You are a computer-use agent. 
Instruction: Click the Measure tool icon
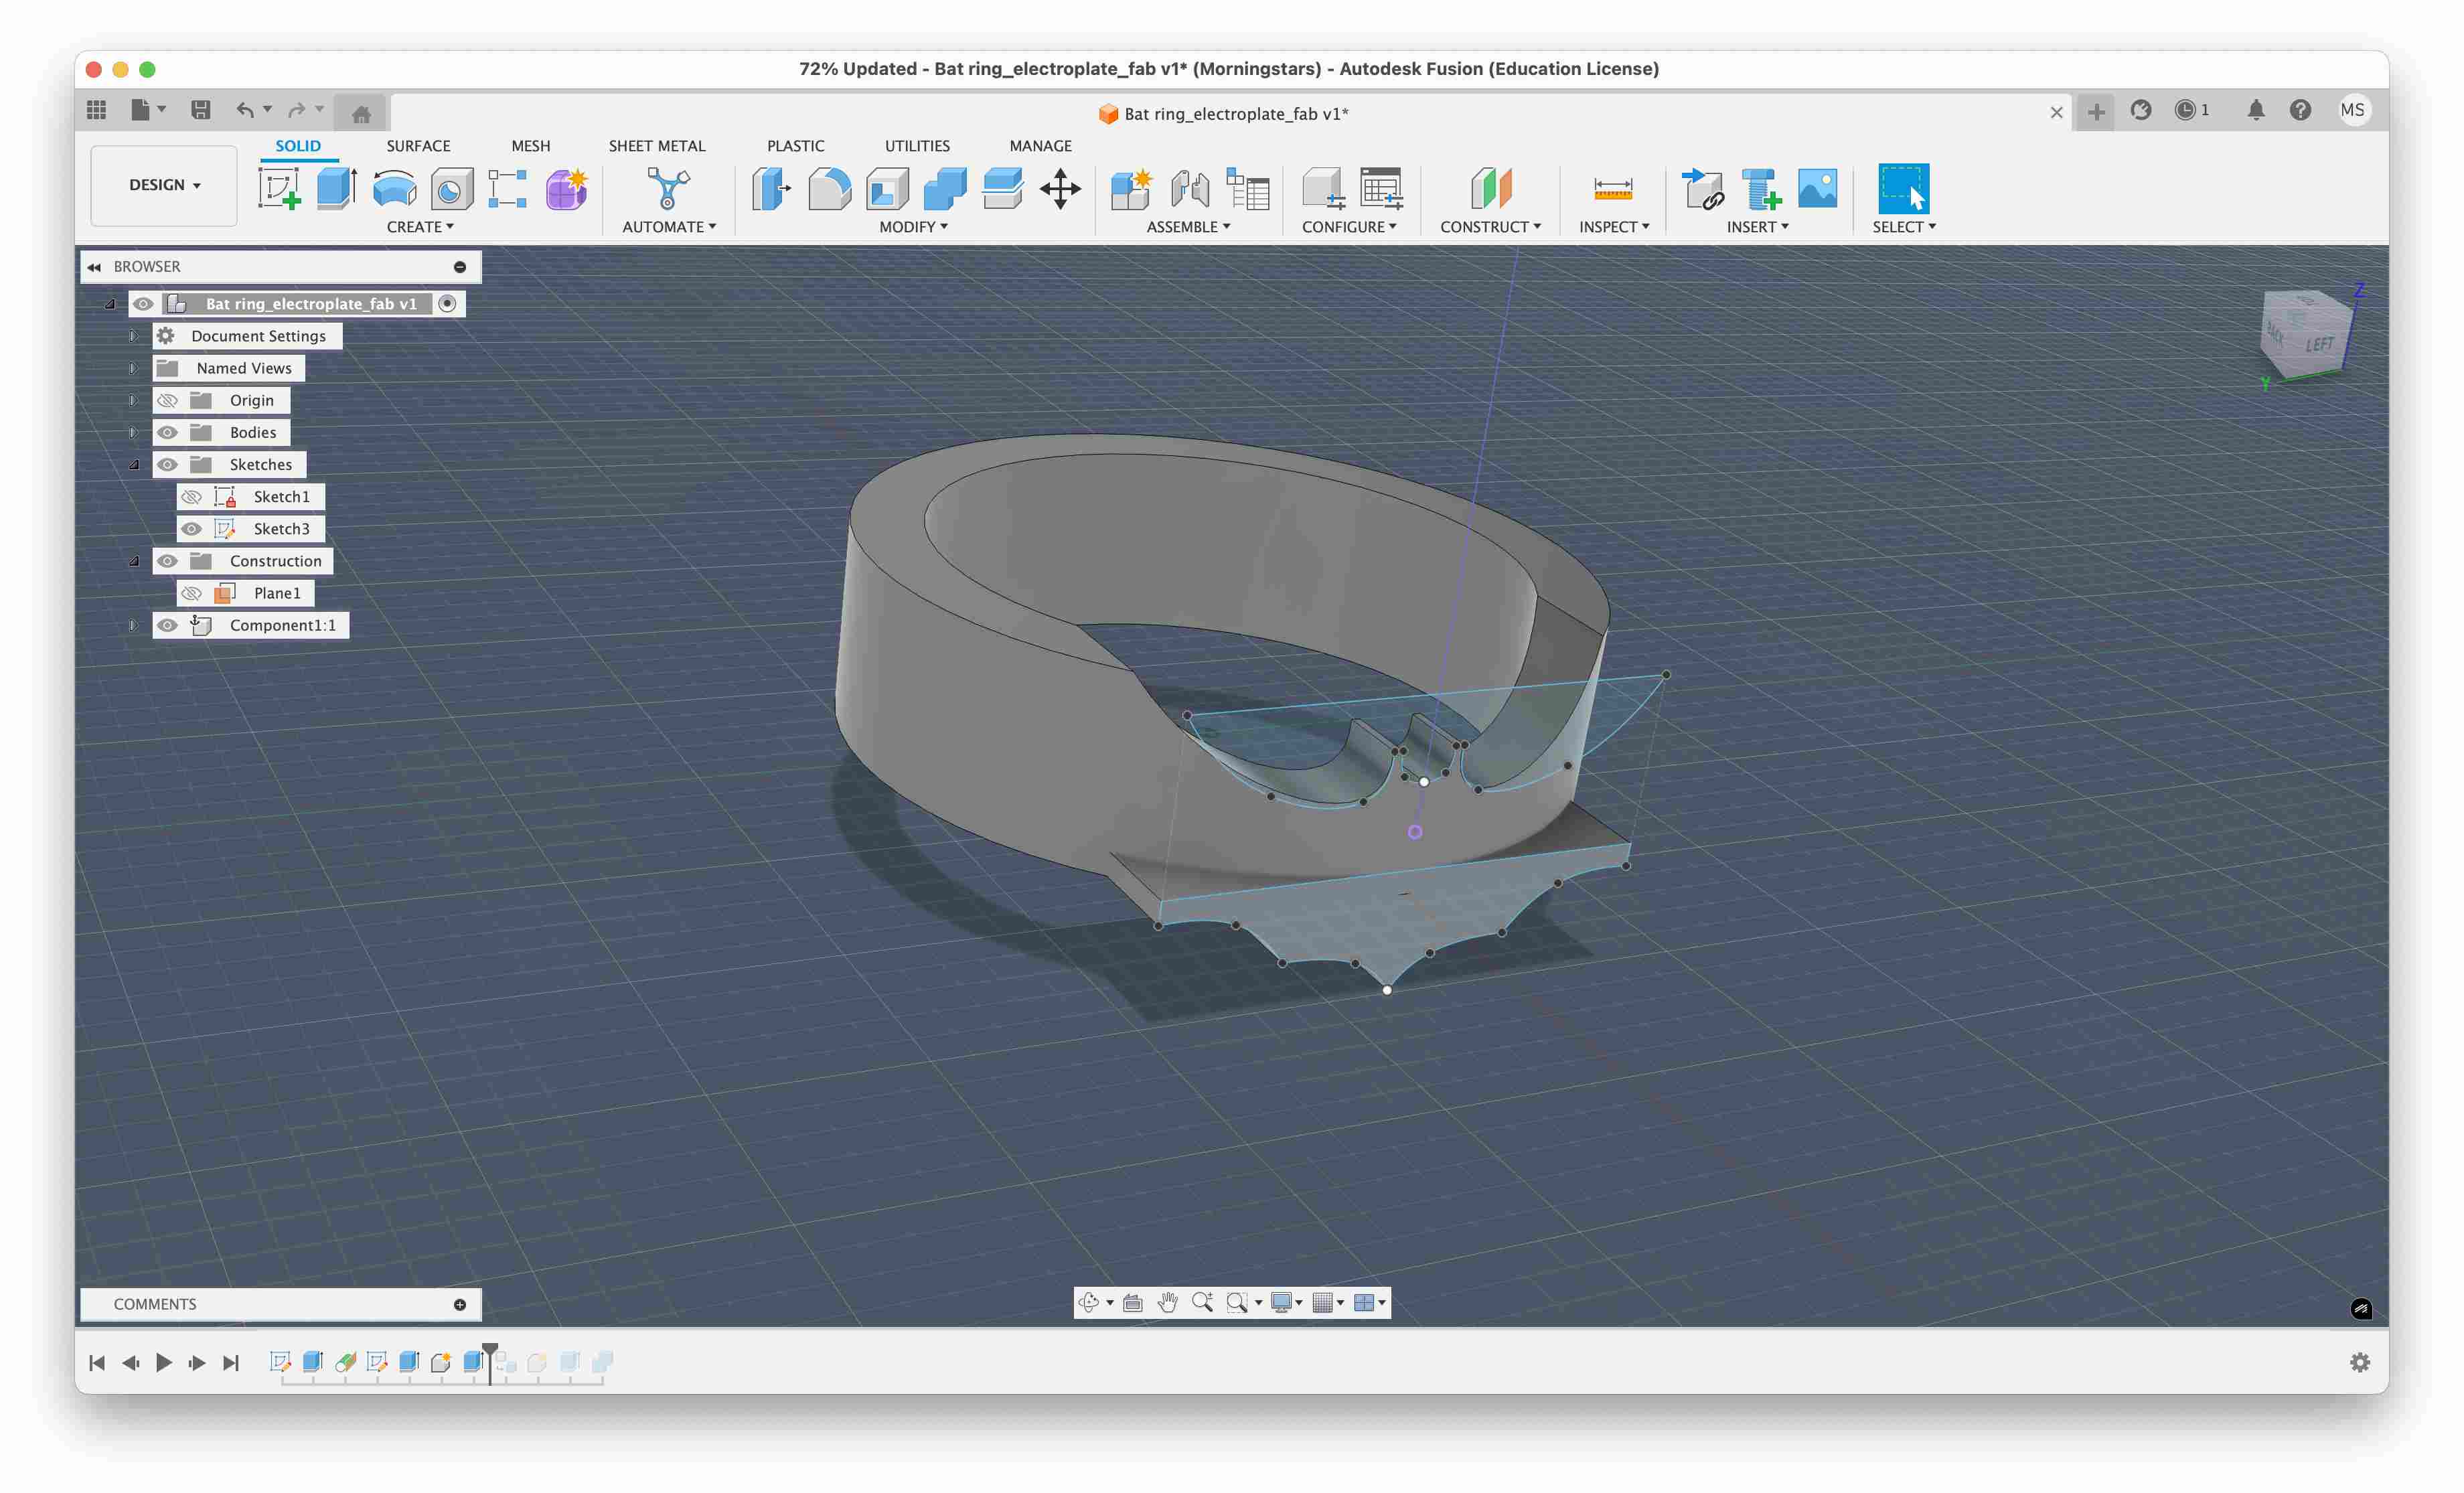1613,188
